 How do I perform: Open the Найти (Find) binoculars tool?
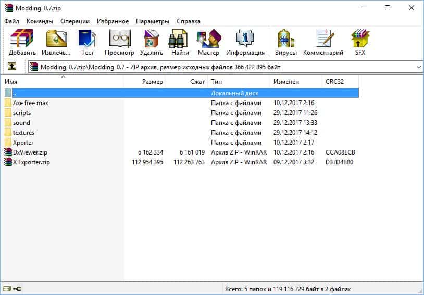coord(180,42)
